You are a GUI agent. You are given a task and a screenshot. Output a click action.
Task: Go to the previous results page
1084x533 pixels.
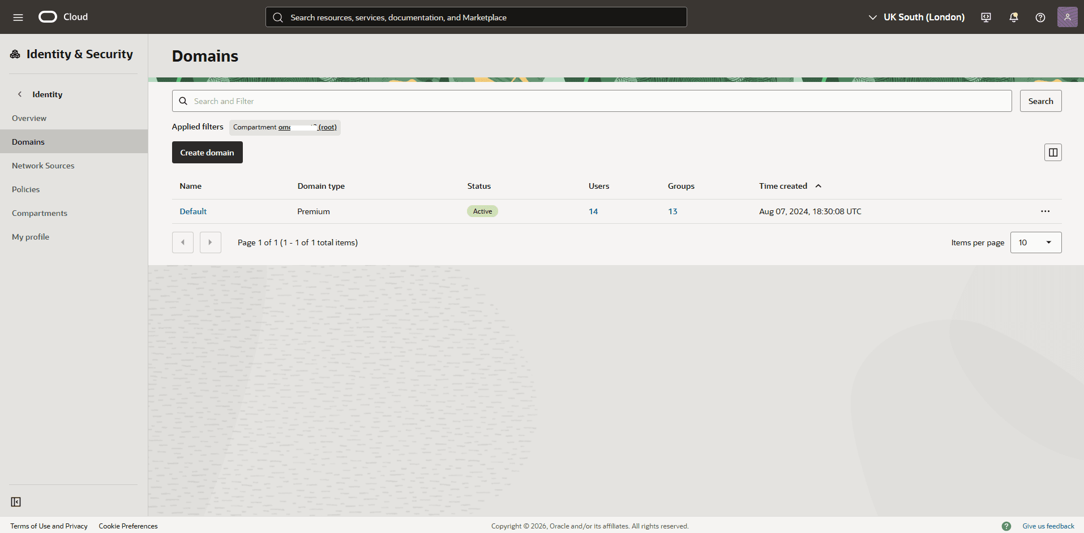click(x=183, y=242)
